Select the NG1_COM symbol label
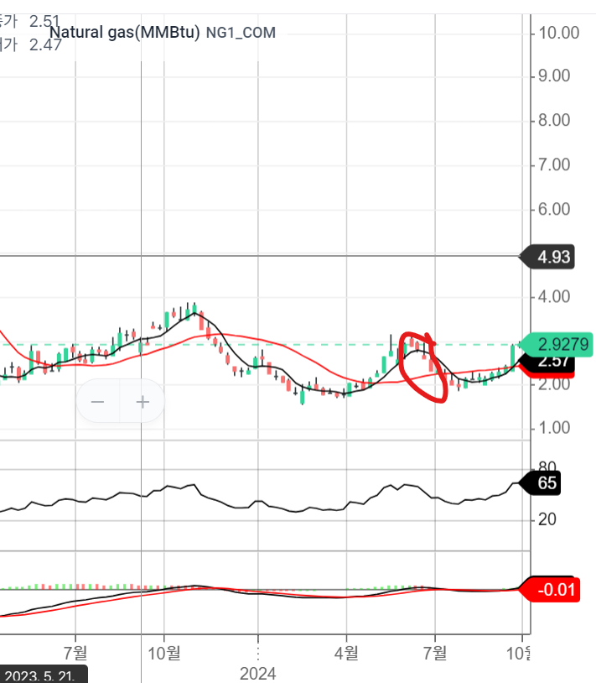Screen dimensions: 596x683 pos(241,34)
